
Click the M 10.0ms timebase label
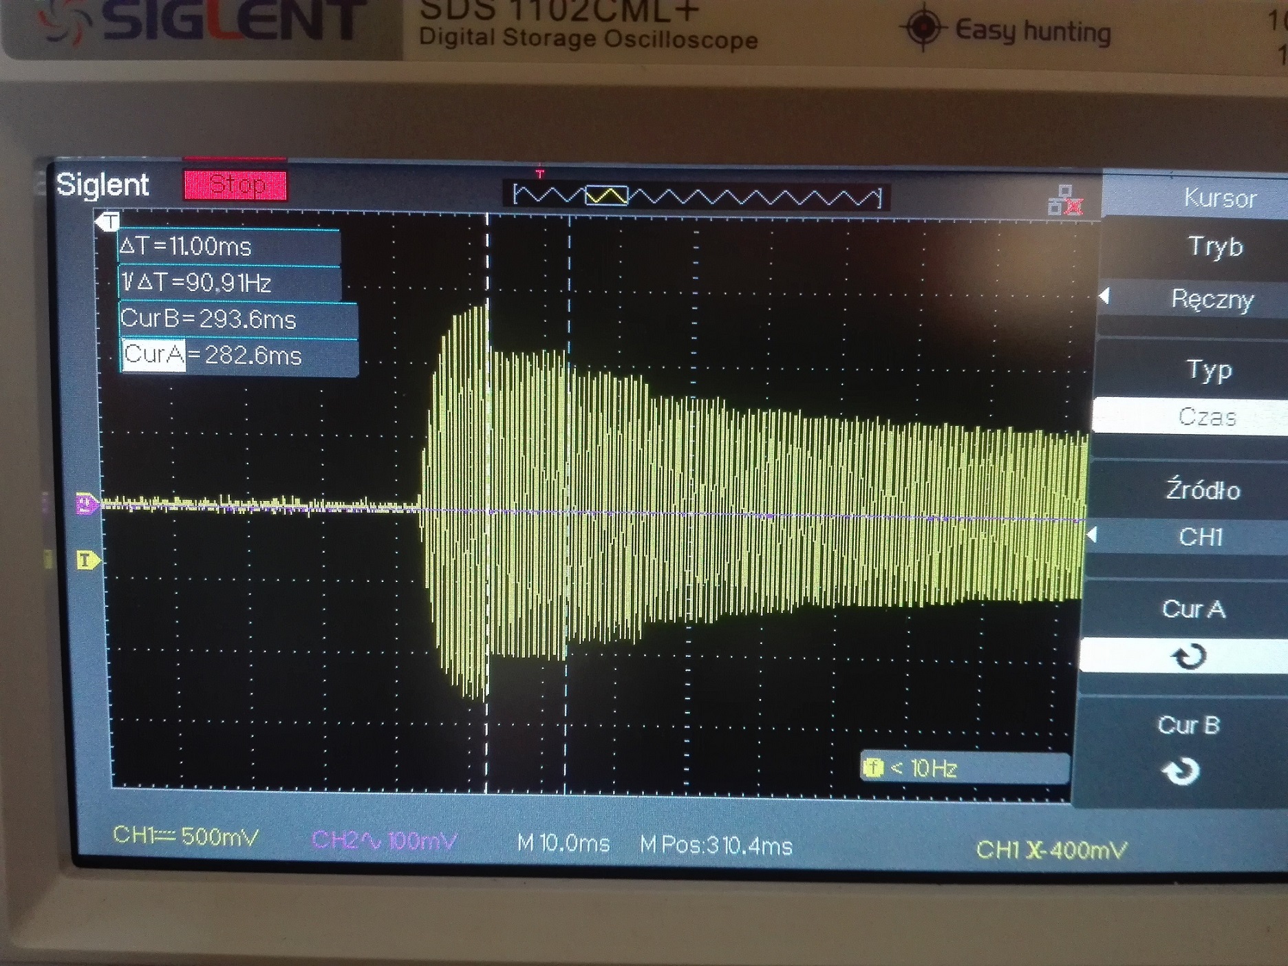[563, 843]
